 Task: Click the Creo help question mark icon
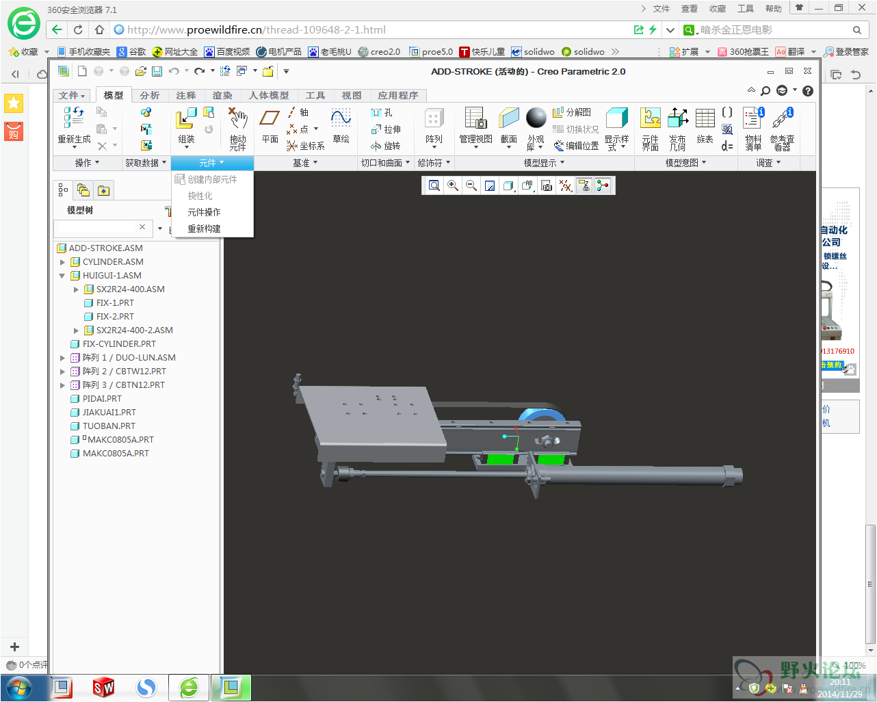click(x=808, y=91)
